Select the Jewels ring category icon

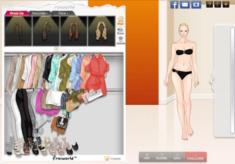click(120, 41)
